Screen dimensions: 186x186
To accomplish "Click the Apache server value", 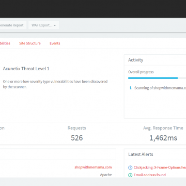I will 106,175.
